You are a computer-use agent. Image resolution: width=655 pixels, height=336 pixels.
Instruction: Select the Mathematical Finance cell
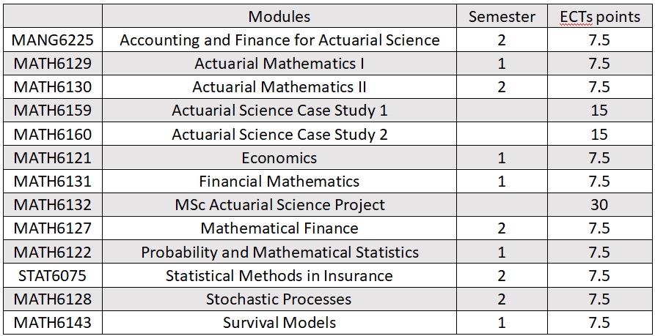point(279,228)
